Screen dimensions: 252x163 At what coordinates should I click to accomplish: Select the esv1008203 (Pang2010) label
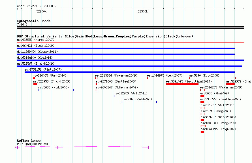218,123
